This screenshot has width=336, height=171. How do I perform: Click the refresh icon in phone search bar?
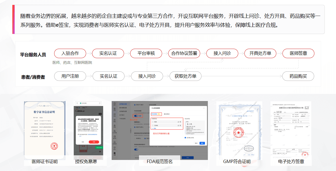pos(100,103)
